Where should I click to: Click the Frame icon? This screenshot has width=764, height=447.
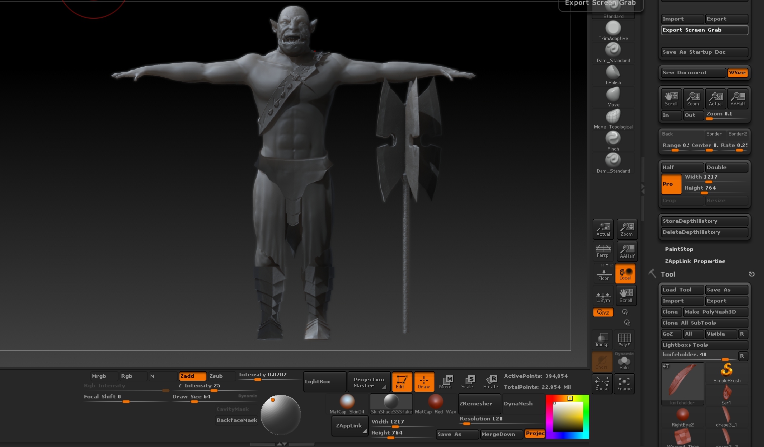(624, 384)
